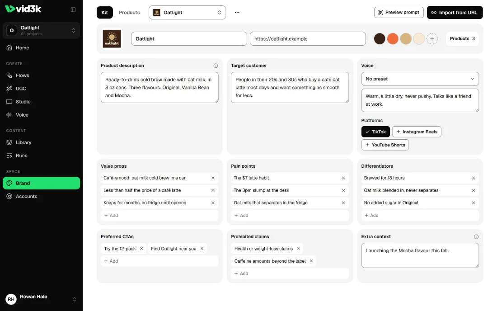Viewport: 497px width, 311px height.
Task: Remove 'The 3pm slump at the desk'
Action: 343,190
